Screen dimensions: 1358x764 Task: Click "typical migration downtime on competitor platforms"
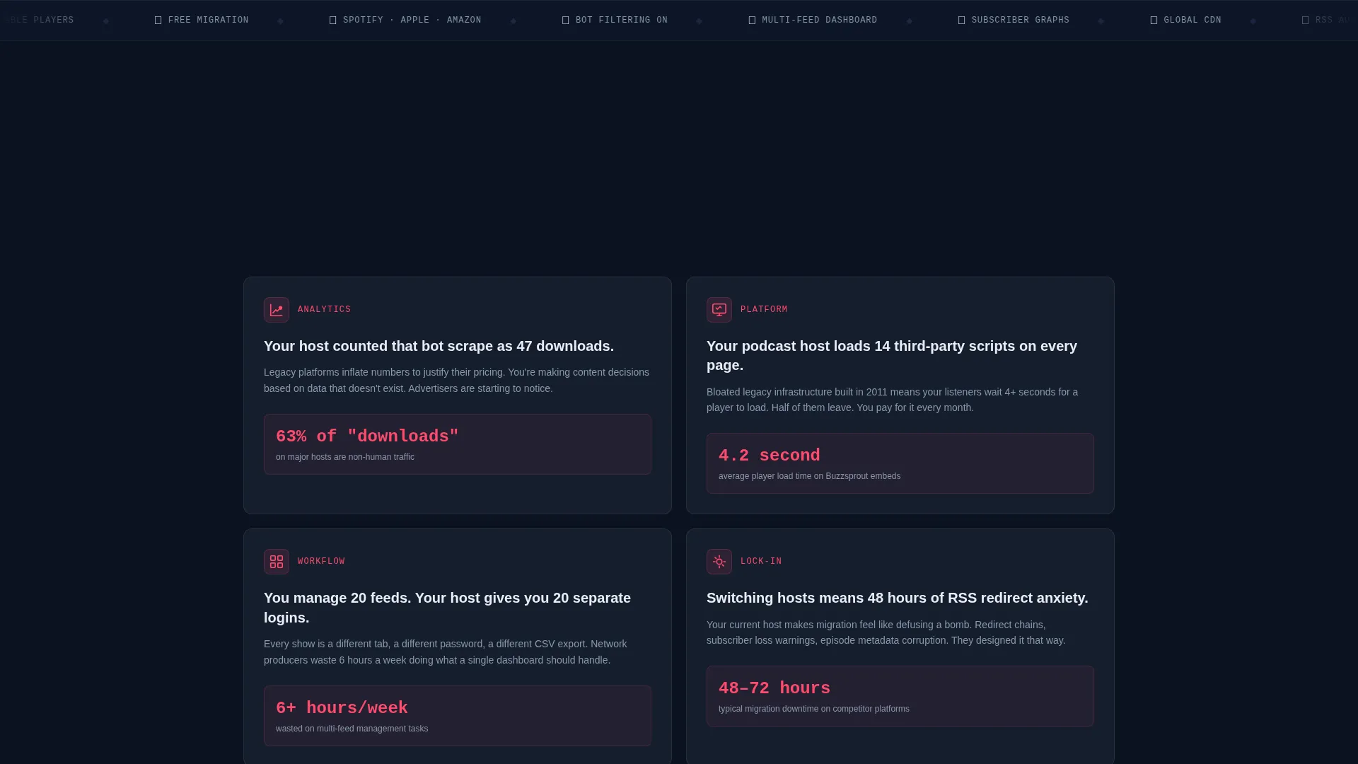(x=814, y=709)
